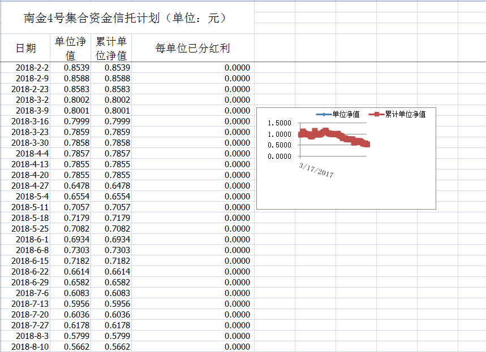This screenshot has height=352, width=486.
Task: Select date cell 2018-2-23
Action: 25,89
